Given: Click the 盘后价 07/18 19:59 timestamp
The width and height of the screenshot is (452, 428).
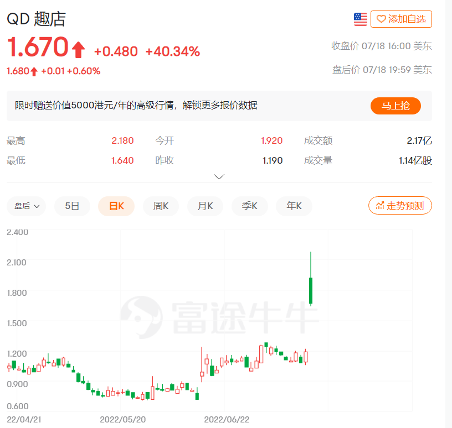Looking at the screenshot, I should (382, 70).
